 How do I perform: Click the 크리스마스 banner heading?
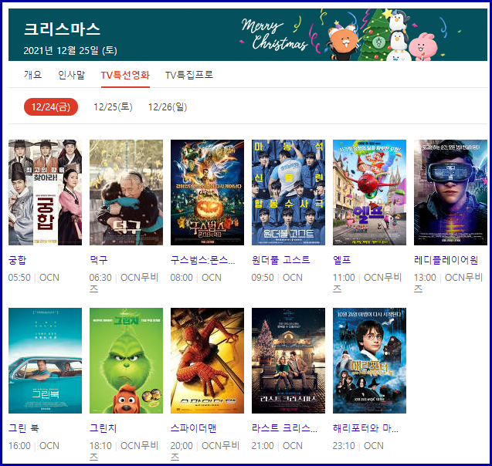pyautogui.click(x=62, y=29)
